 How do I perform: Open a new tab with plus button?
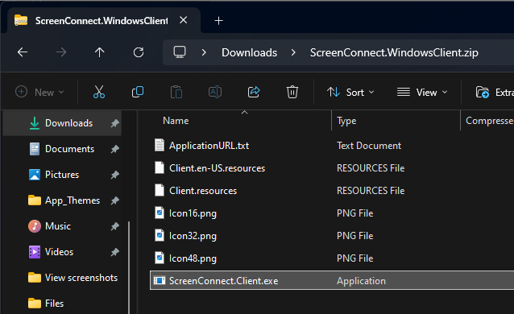pyautogui.click(x=218, y=21)
